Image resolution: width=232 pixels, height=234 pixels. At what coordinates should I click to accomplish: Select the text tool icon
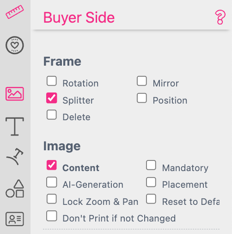point(15,126)
